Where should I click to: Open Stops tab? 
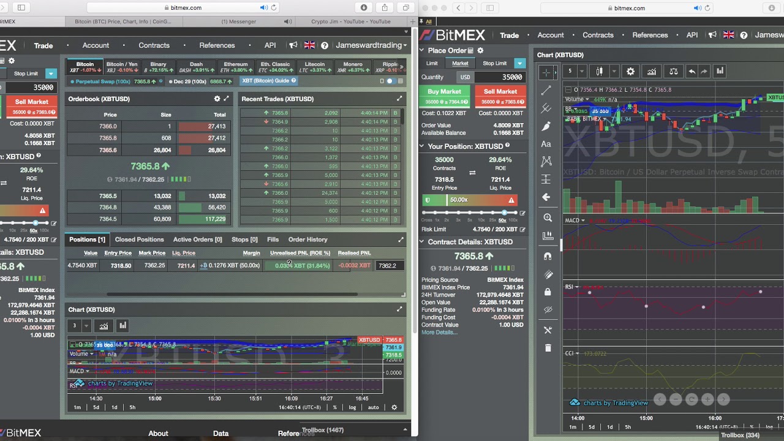click(244, 239)
